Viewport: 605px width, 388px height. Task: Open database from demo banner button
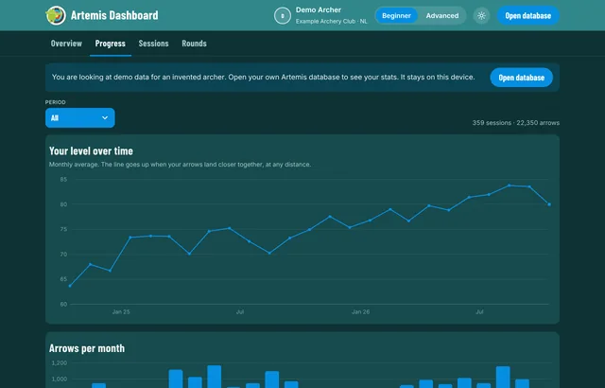(x=521, y=78)
